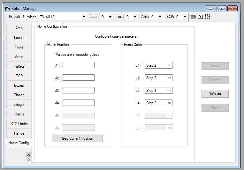Switch to the Planes tab
244x170 pixels.
19,95
